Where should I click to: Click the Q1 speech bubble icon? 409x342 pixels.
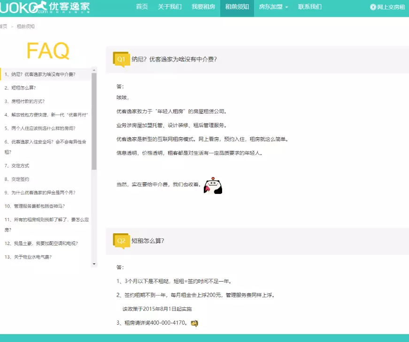[121, 59]
